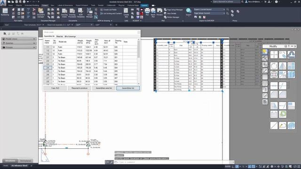Click the highlighted BOM on drawing icon
Image resolution: width=301 pixels, height=169 pixels.
(x=96, y=17)
